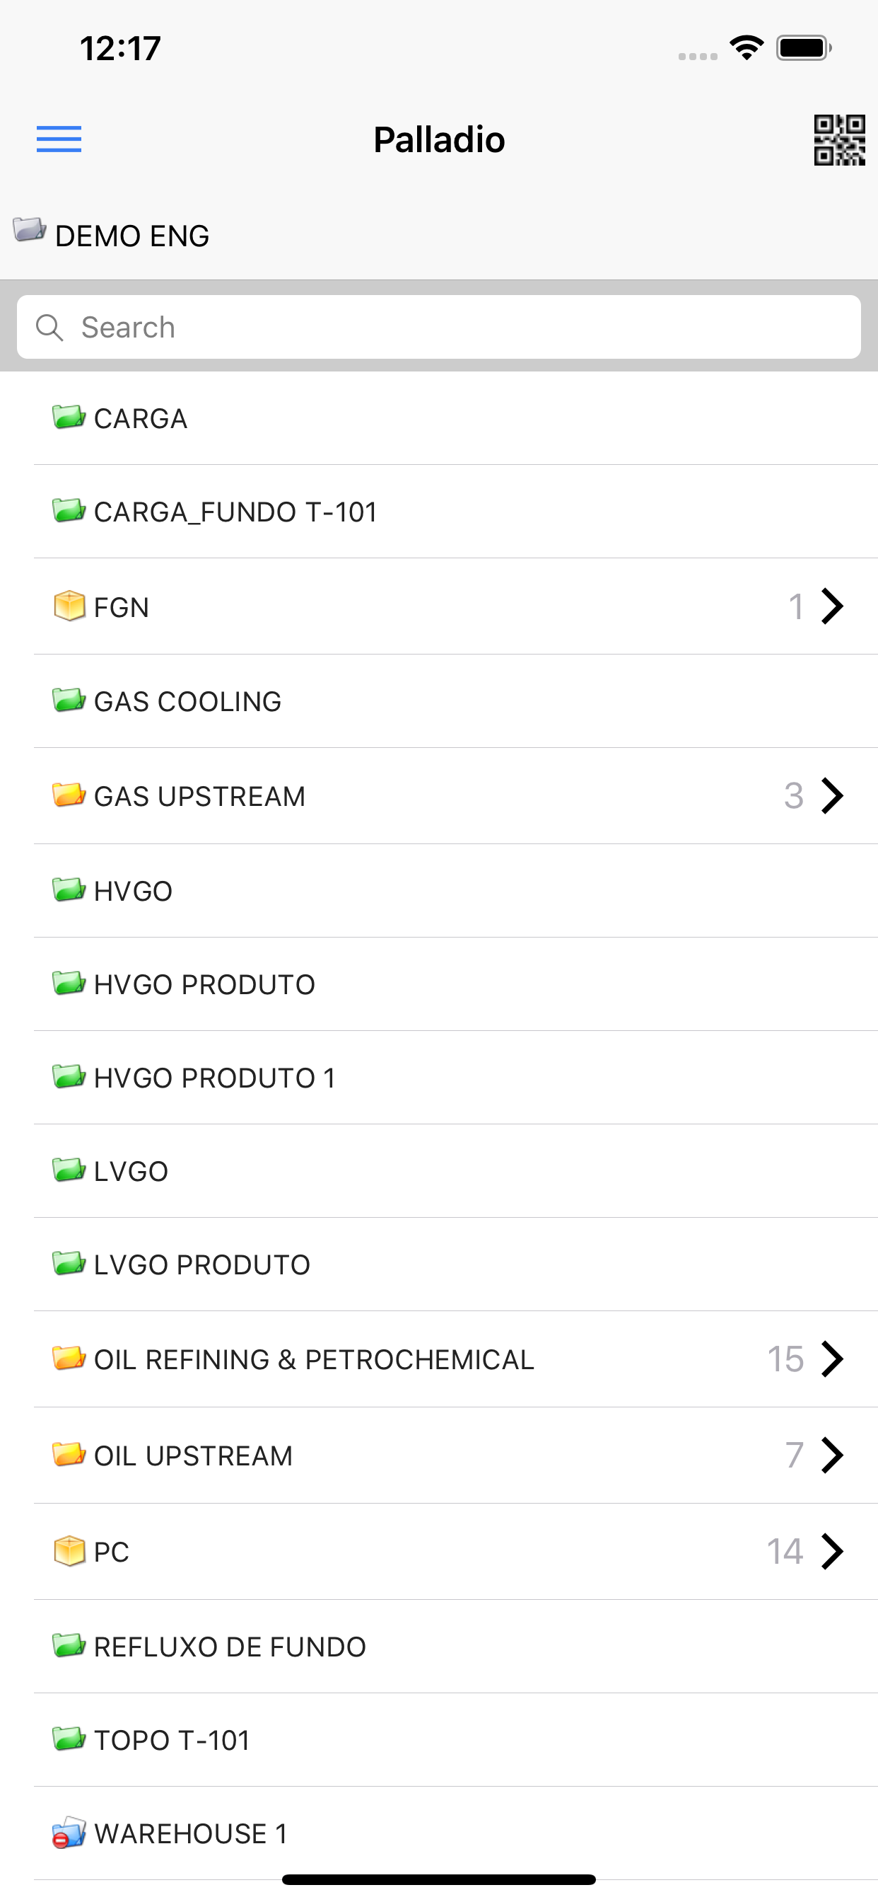The height and width of the screenshot is (1902, 878).
Task: Tap the QR code scanner icon
Action: pyautogui.click(x=839, y=139)
